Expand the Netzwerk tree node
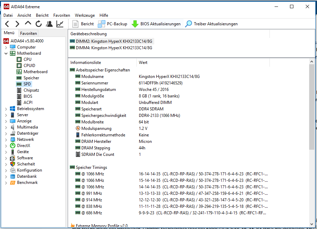Screen dimensions: 317x229 click(6, 140)
